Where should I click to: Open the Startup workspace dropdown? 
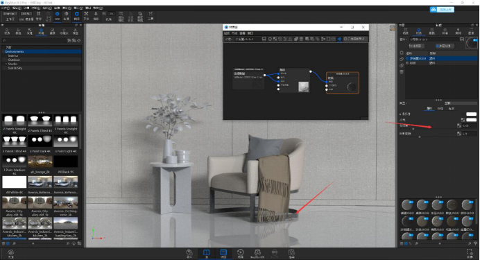(10, 14)
